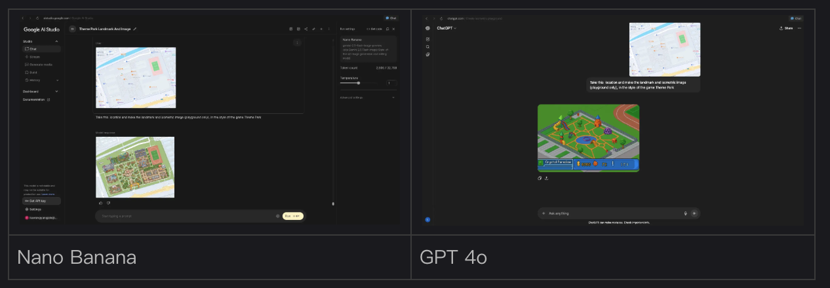
Task: Open the generated theme park image in AI Studio
Action: (135, 167)
